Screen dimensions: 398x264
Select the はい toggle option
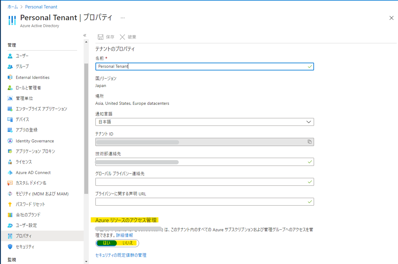(107, 243)
